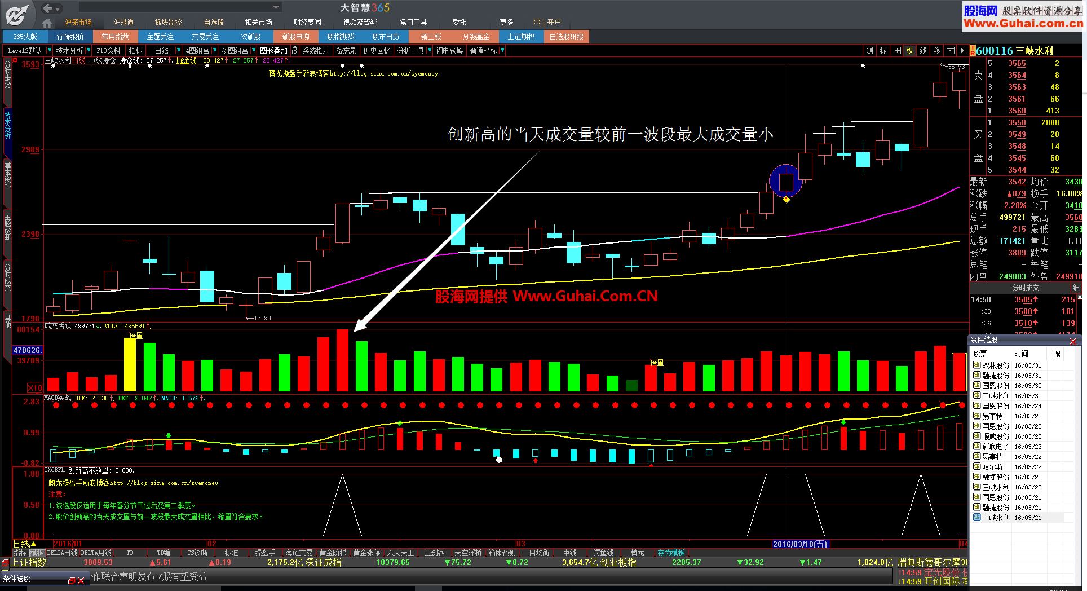Click the 细 detail button in 分时成交 header
This screenshot has width=1087, height=591.
[x=1075, y=288]
